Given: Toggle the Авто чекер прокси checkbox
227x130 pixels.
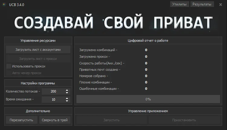Looking at the screenshot, I should 9,73.
